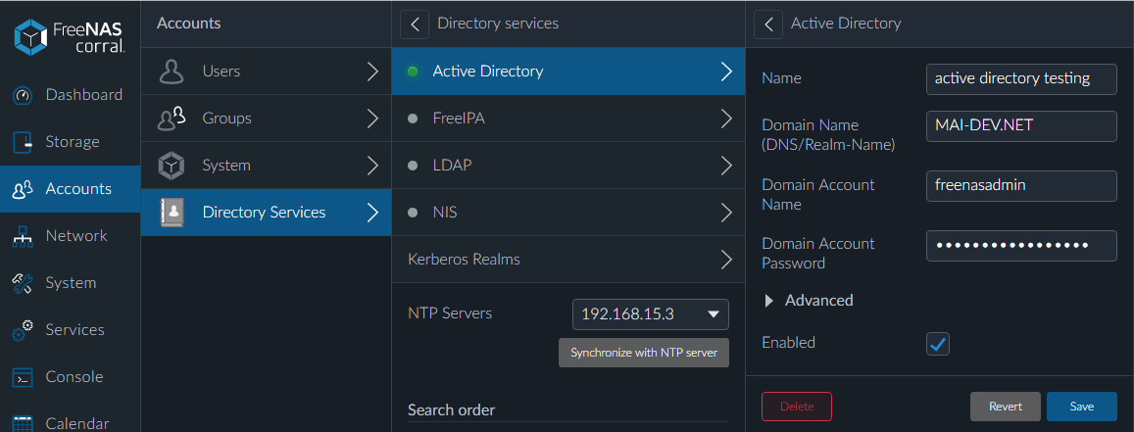Click the chevron on LDAP row
This screenshot has width=1134, height=432.
click(727, 166)
